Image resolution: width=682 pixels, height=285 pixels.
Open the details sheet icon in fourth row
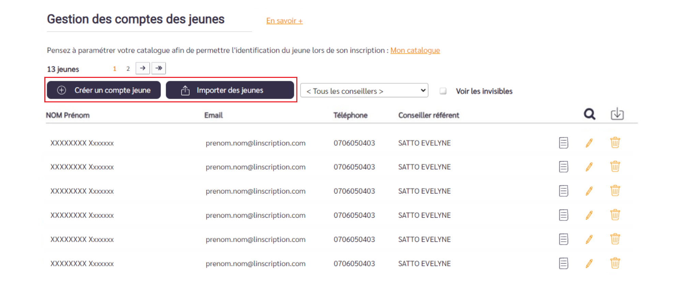click(x=563, y=215)
